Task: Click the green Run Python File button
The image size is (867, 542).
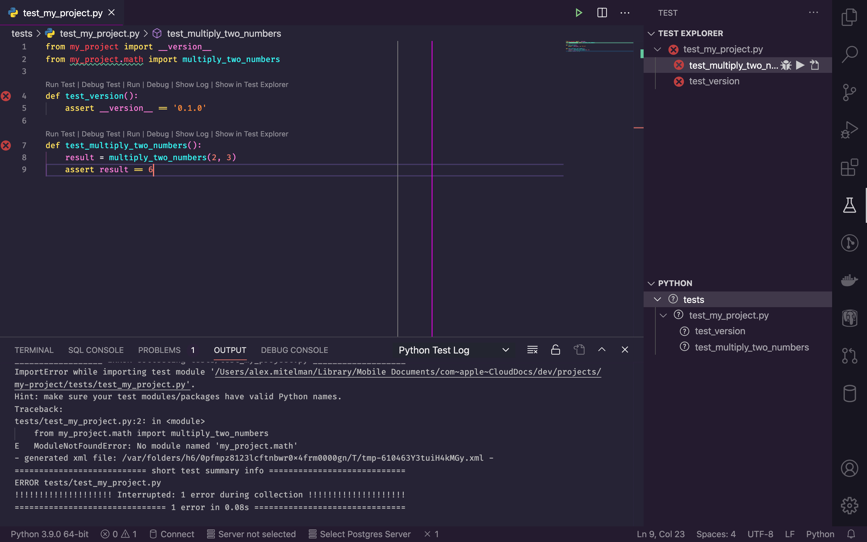Action: coord(579,13)
